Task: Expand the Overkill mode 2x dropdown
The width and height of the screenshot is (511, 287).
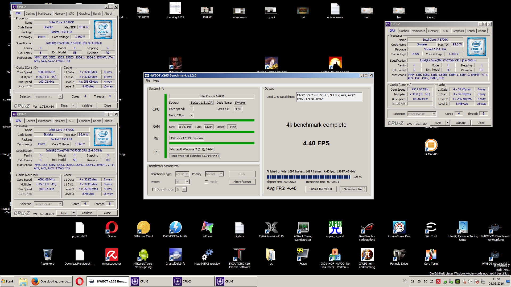Action: pos(184,189)
